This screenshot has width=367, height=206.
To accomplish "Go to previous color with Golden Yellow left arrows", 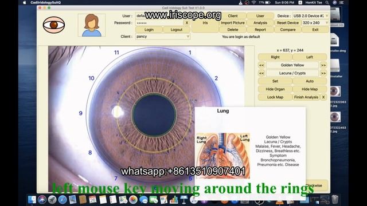I will click(x=261, y=65).
